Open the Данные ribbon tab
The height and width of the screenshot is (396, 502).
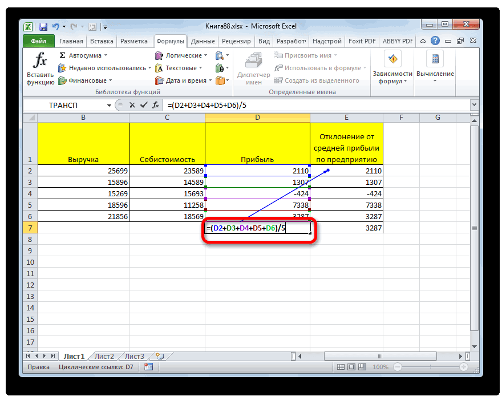(203, 41)
